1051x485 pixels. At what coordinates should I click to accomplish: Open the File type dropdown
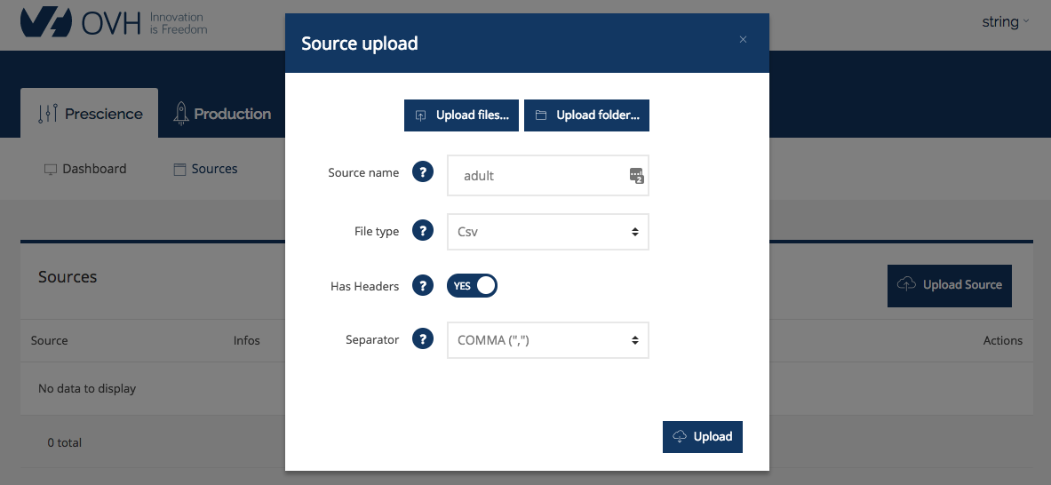point(547,232)
